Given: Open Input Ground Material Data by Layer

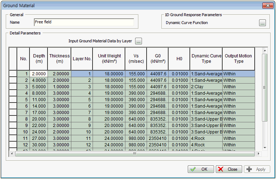Looking at the screenshot, I should [139, 41].
